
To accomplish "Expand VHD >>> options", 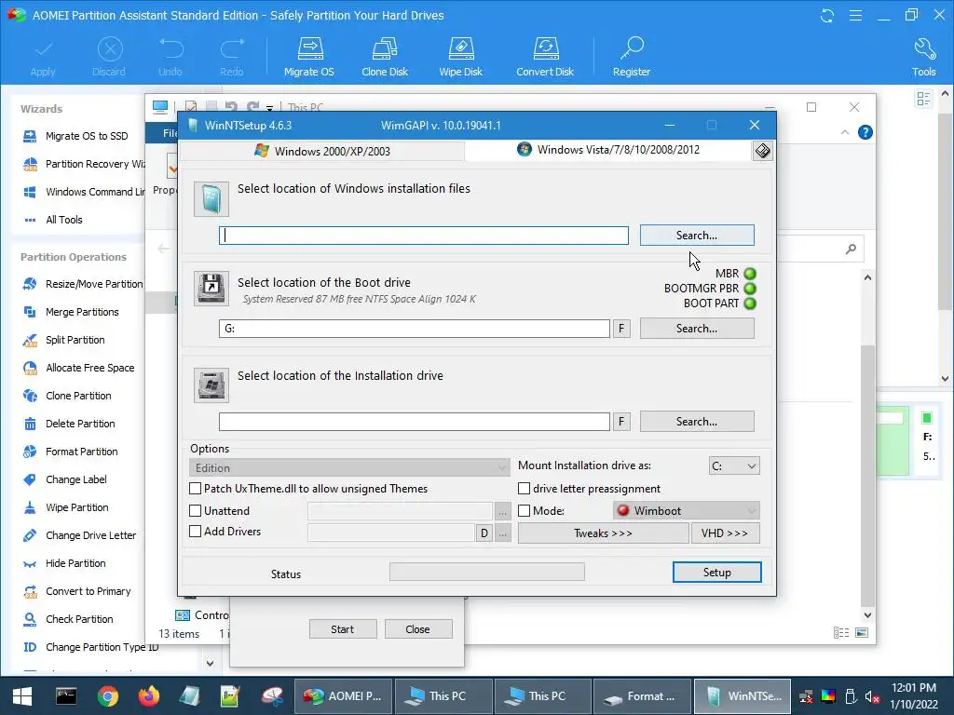I will 725,533.
